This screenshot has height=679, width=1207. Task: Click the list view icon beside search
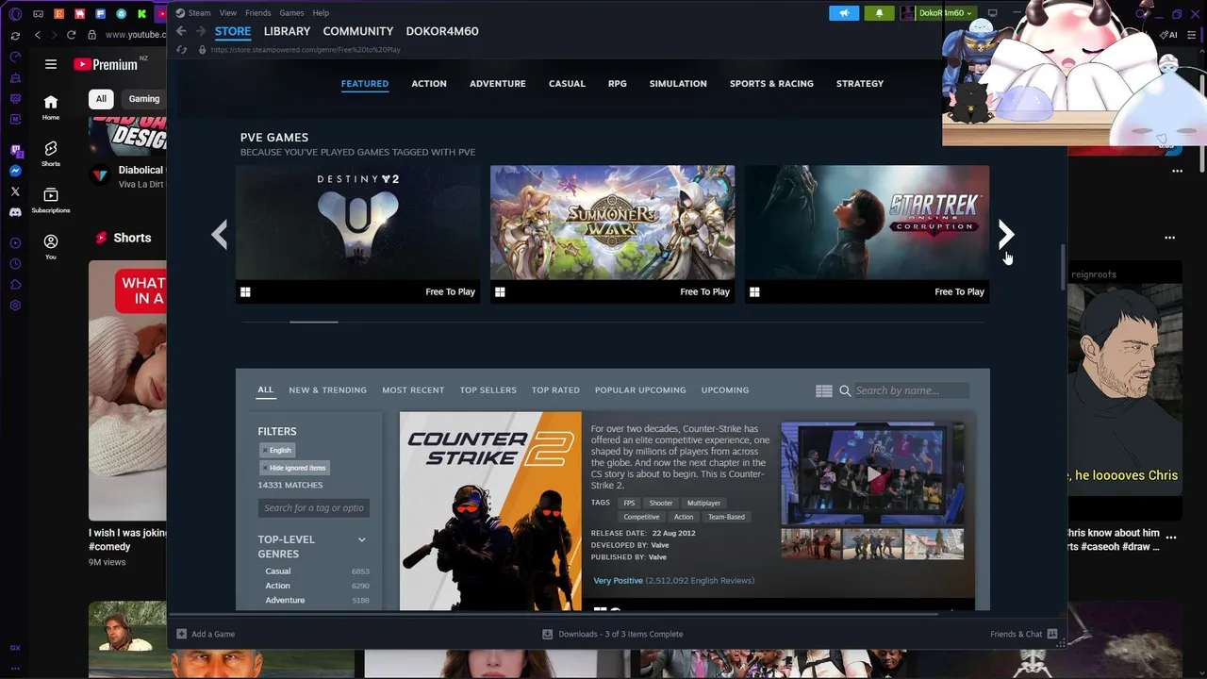tap(823, 390)
